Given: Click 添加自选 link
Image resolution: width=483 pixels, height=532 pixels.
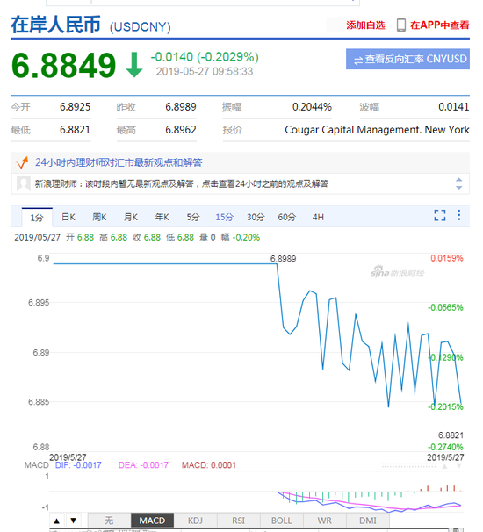Looking at the screenshot, I should (x=365, y=25).
